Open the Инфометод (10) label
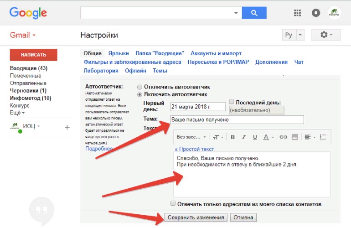 [x=31, y=98]
